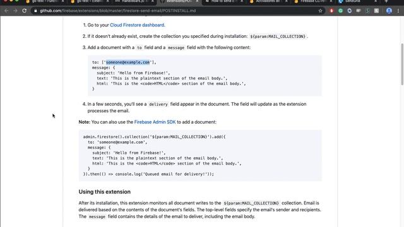The height and width of the screenshot is (227, 404).
Task: Click the page vertical scrollbar thumb
Action: tap(402, 64)
